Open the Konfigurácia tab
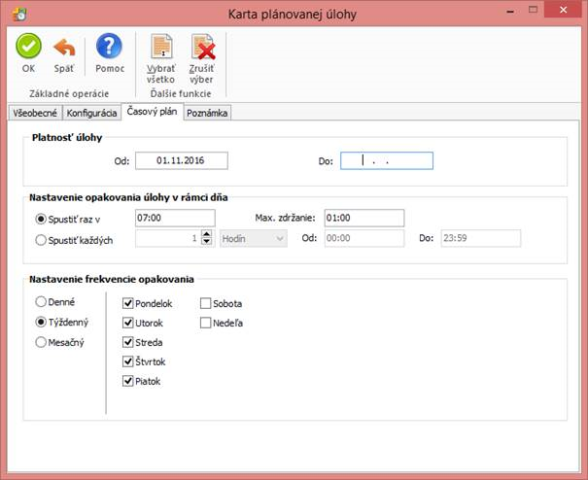This screenshot has height=480, width=588. (92, 113)
